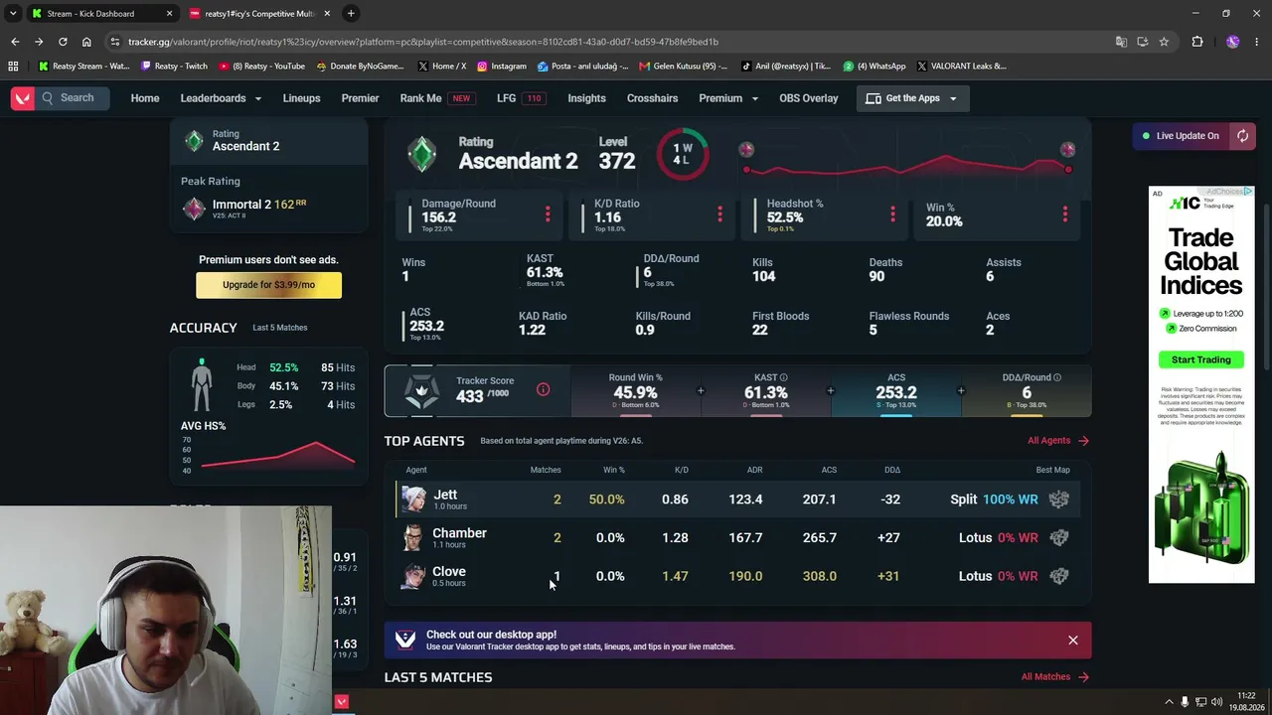This screenshot has width=1272, height=715.
Task: Open the Crosshairs nav item
Action: pos(652,98)
